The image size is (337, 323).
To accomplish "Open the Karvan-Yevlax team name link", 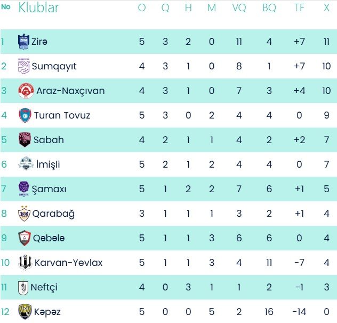I will pos(68,263).
